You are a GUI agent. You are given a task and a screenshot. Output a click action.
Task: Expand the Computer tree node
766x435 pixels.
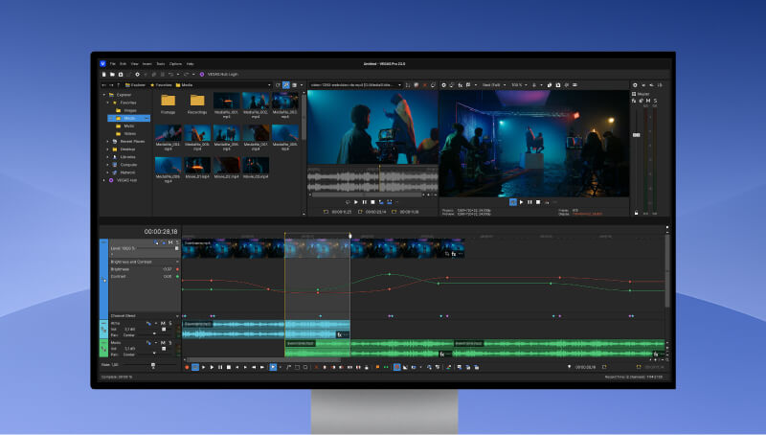tap(108, 165)
